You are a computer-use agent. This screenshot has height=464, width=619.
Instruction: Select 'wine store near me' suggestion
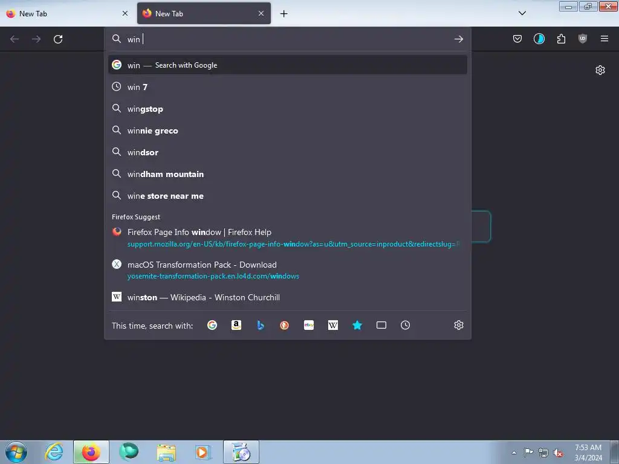(x=287, y=196)
